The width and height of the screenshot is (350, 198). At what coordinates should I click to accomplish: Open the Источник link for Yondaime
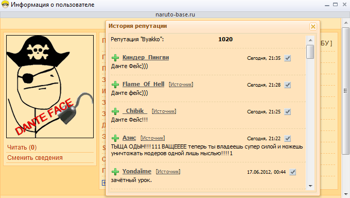click(168, 172)
